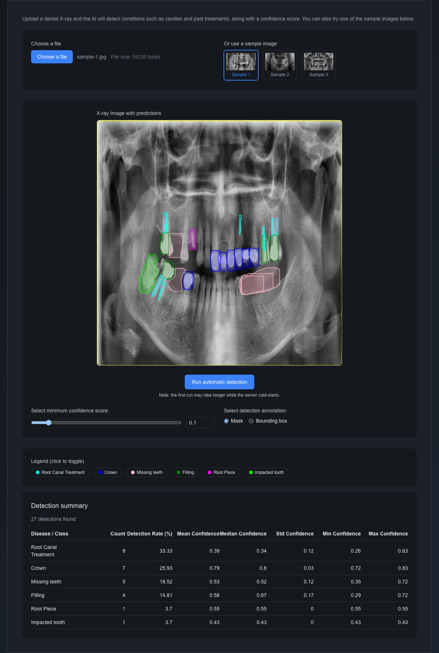Adjust the minimum confidence score slider
The image size is (439, 653).
[x=106, y=423]
